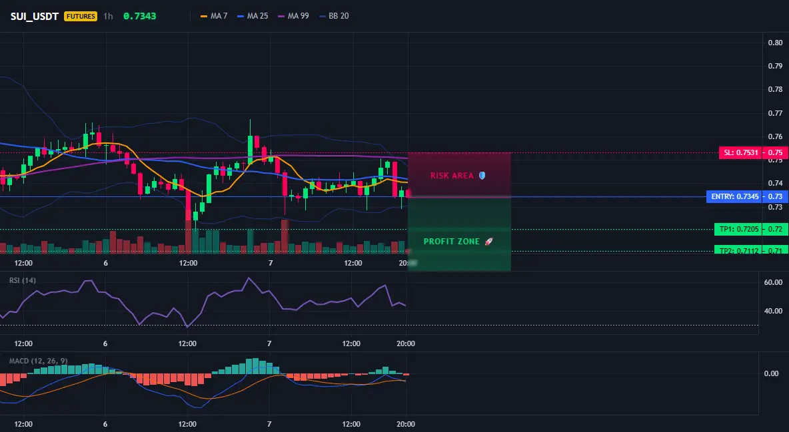789x432 pixels.
Task: Click the 0.77 price axis label
Action: [775, 113]
